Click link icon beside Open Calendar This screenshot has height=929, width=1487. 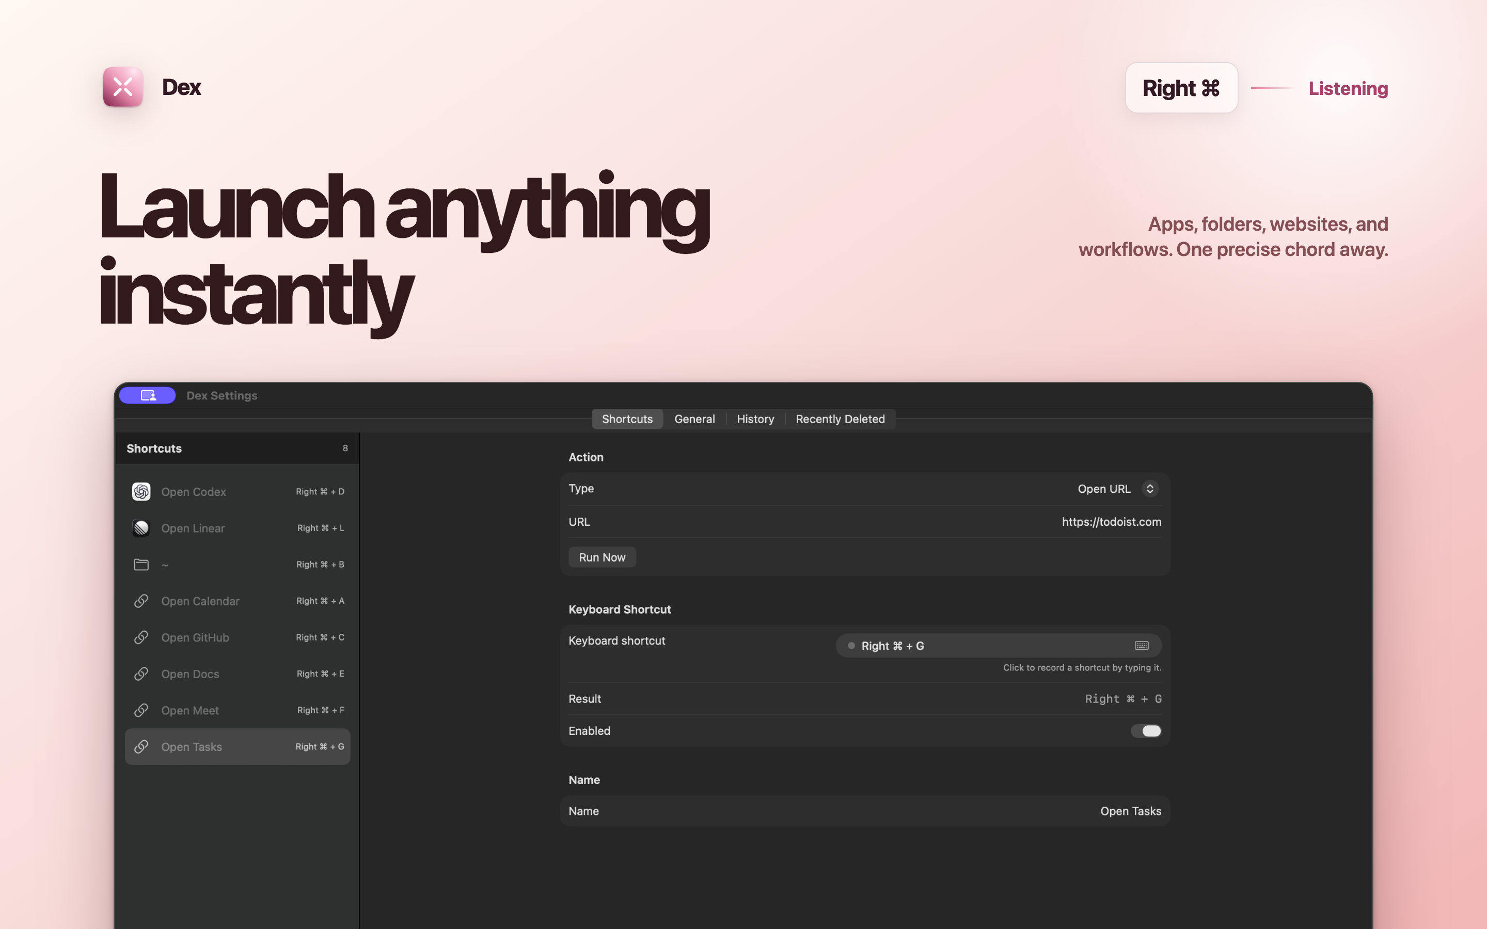coord(141,601)
